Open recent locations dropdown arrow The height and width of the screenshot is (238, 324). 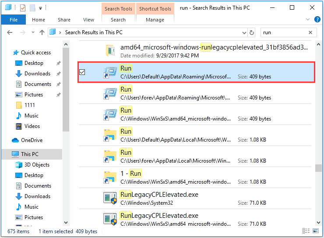pos(33,32)
